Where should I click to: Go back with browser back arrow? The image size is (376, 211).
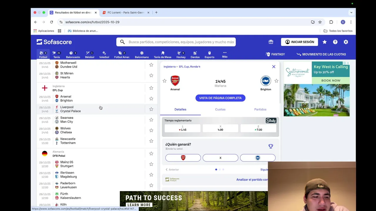(36, 22)
